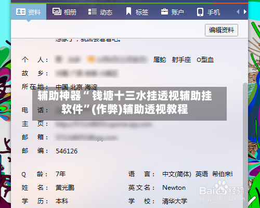Click the blood type text O型血
Image resolution: width=260 pixels, height=208 pixels.
click(205, 60)
